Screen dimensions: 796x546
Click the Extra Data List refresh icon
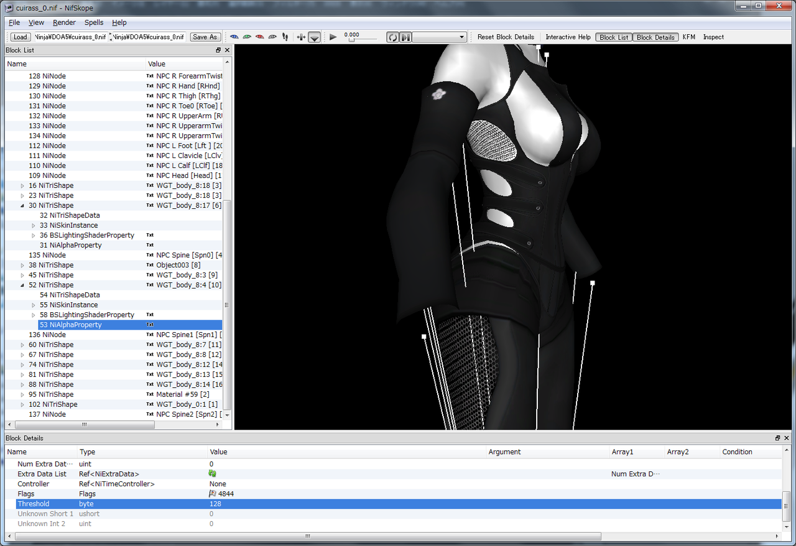click(x=213, y=474)
